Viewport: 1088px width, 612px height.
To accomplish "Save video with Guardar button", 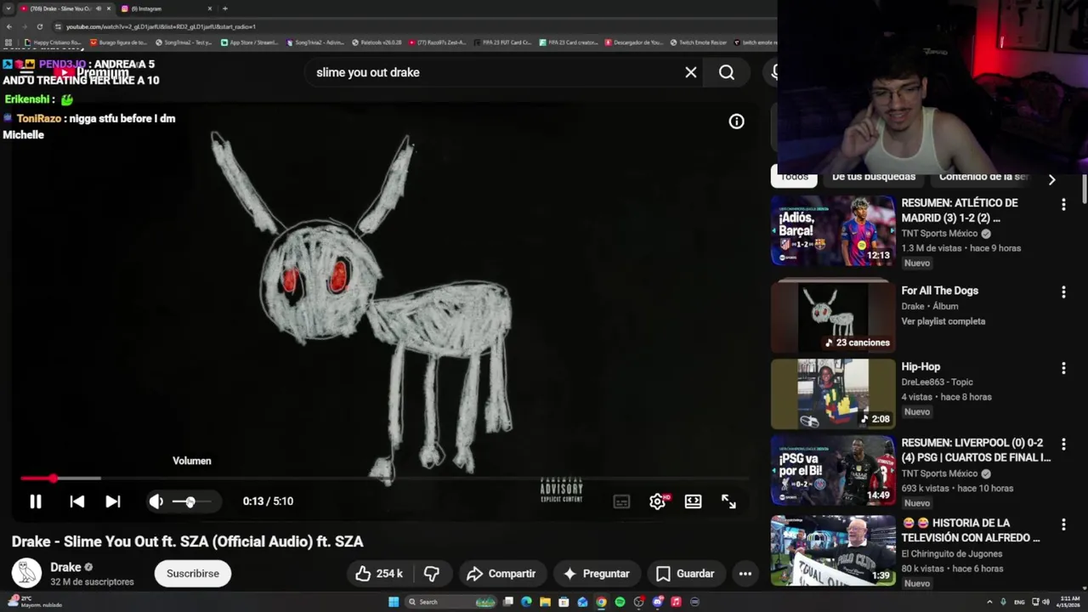I will click(685, 574).
